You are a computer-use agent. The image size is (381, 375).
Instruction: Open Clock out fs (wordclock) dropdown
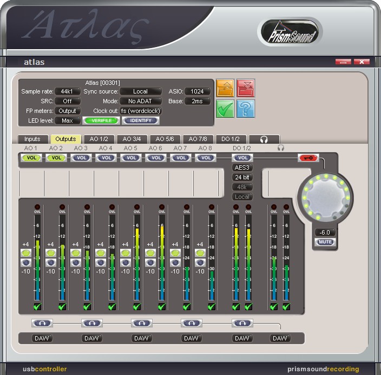click(141, 111)
